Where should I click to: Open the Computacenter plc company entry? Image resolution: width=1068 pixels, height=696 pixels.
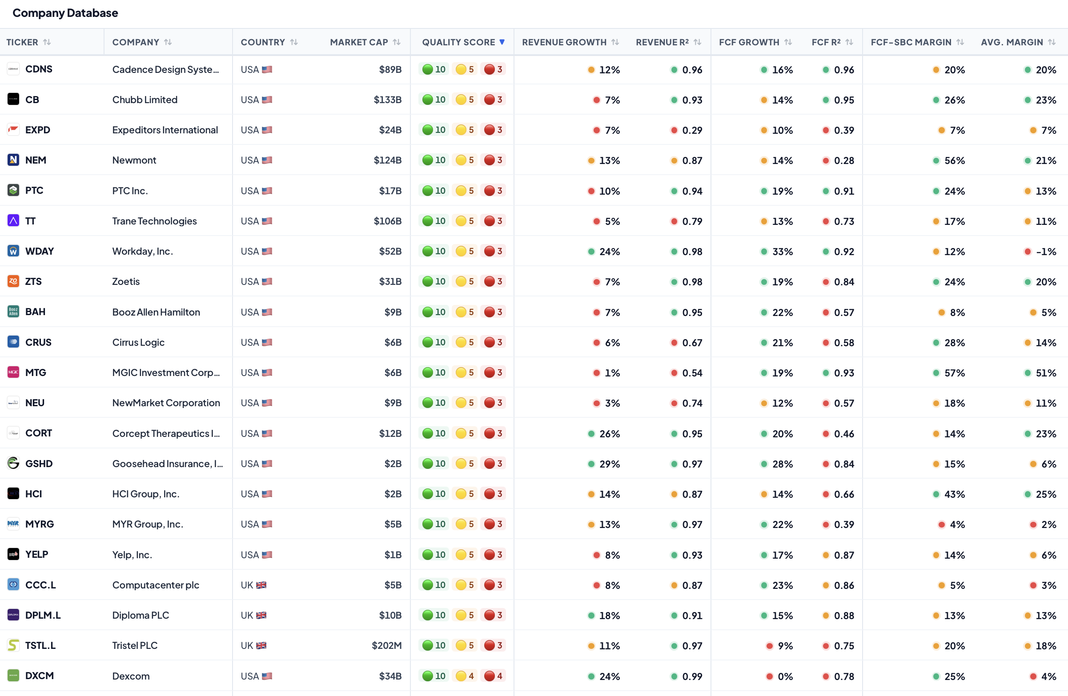pos(156,585)
